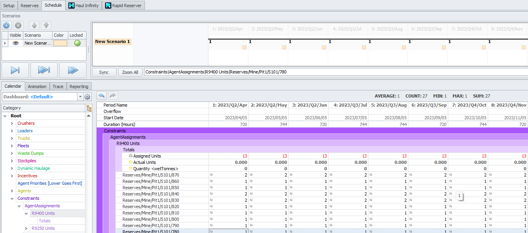Toggle visibility eye for New Scenario

pos(15,43)
